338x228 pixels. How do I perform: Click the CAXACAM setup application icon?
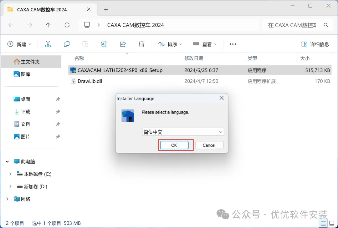point(73,70)
